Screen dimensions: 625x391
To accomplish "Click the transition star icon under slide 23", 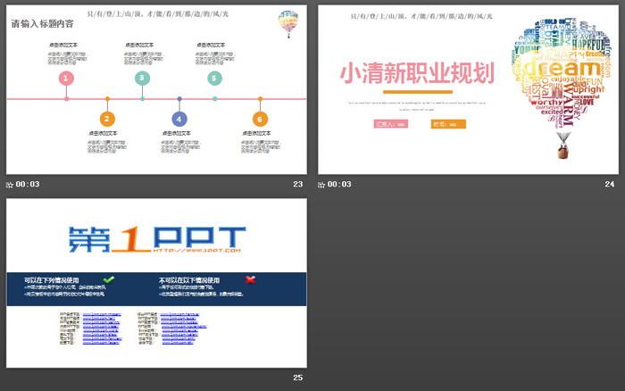I will (x=10, y=185).
